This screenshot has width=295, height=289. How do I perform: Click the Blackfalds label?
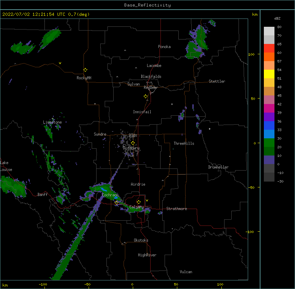[x=151, y=77]
